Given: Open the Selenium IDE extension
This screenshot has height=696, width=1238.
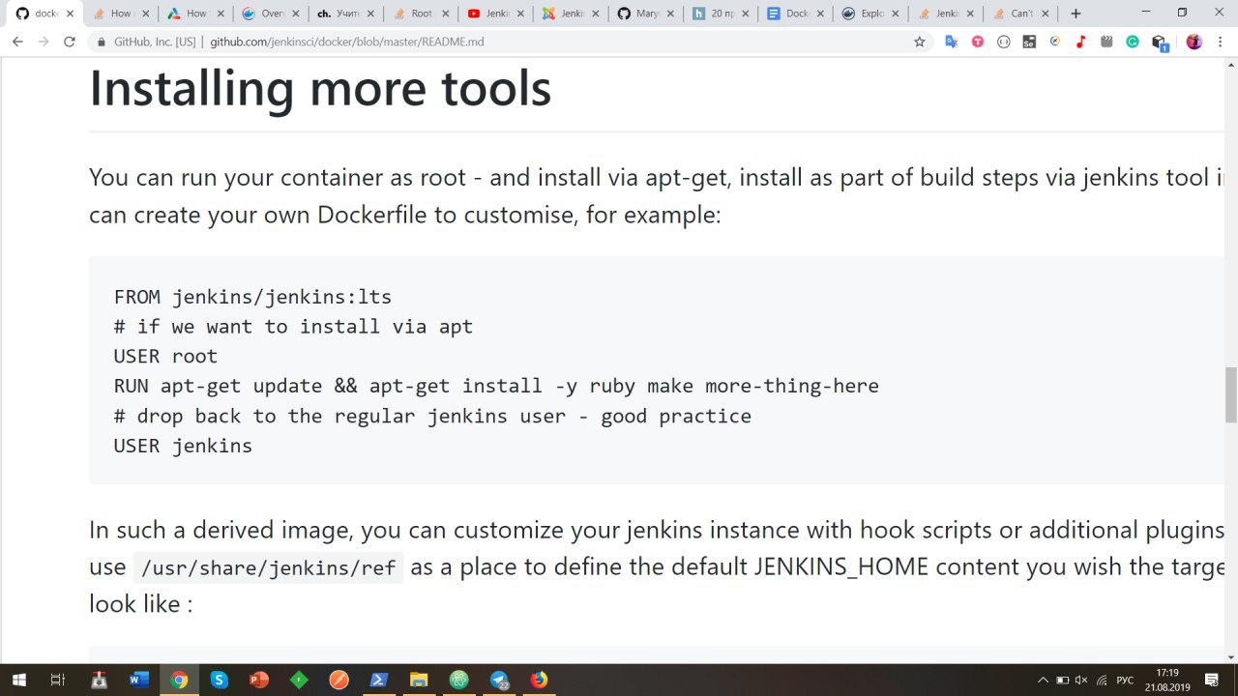Looking at the screenshot, I should tap(1030, 42).
